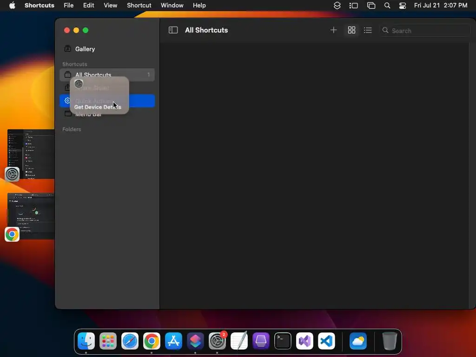Open the Apple menu
This screenshot has width=476, height=357.
(12, 5)
